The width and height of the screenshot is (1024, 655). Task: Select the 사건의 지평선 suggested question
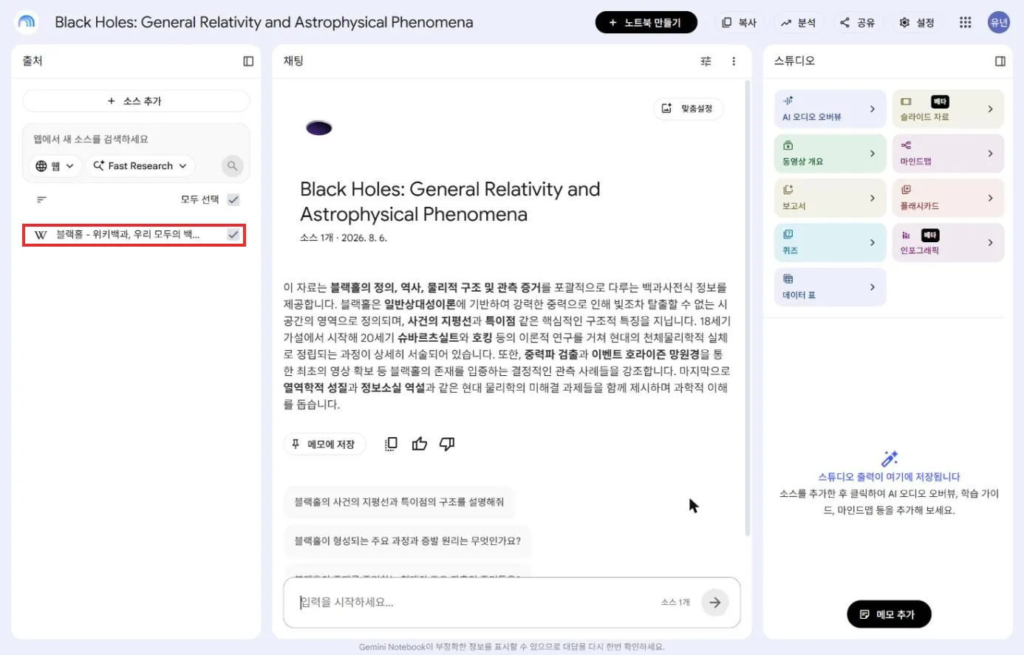(x=400, y=502)
